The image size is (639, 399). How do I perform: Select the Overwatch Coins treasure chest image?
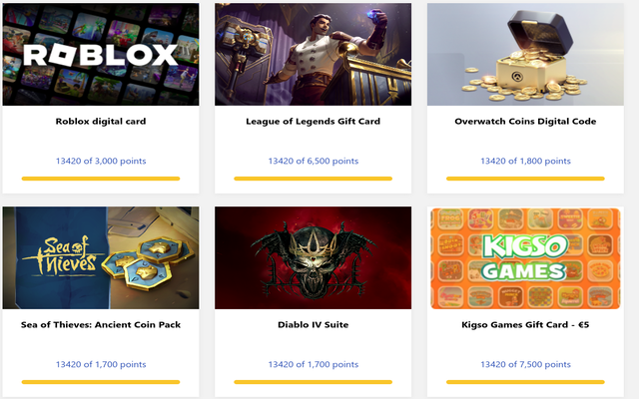[525, 54]
